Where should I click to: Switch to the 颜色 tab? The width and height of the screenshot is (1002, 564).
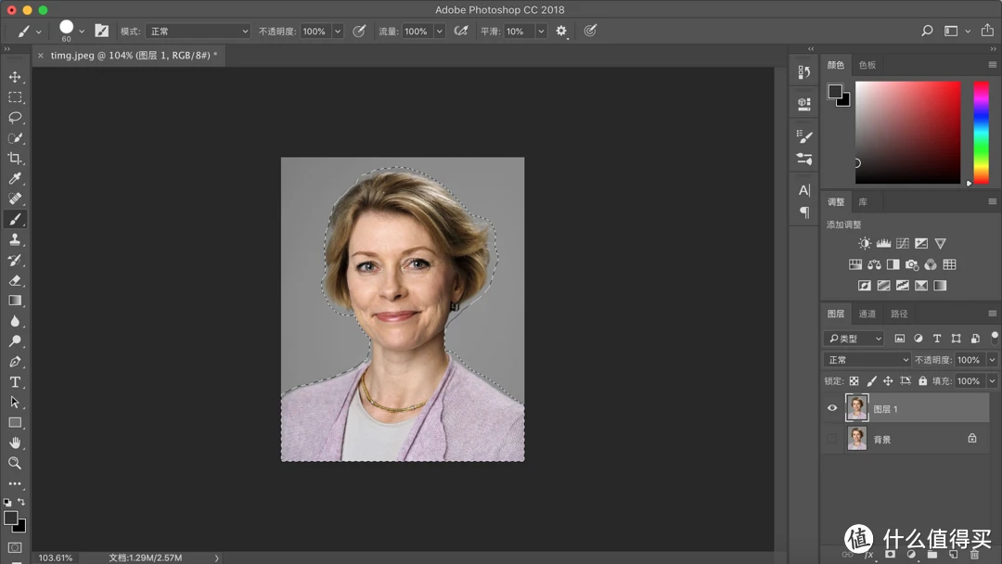click(835, 65)
